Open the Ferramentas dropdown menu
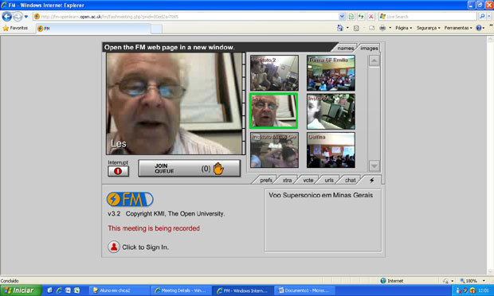Screen dimensions: 494x296 [x=458, y=28]
